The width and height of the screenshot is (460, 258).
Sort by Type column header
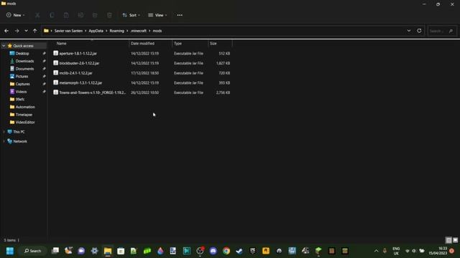click(178, 43)
